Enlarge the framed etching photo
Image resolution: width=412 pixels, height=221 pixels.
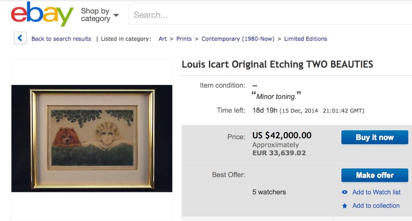click(x=92, y=138)
